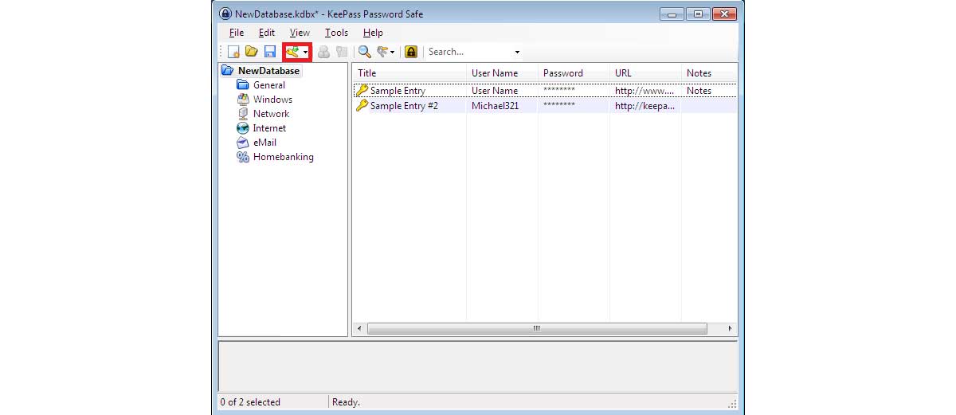956x415 pixels.
Task: Click the Network group server icon
Action: point(243,114)
